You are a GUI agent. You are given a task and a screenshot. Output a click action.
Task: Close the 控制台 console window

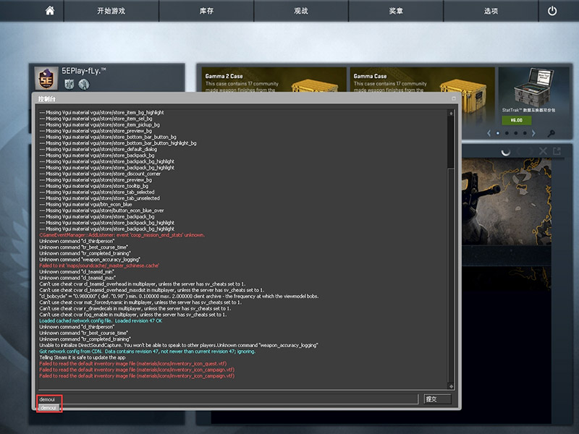click(454, 98)
